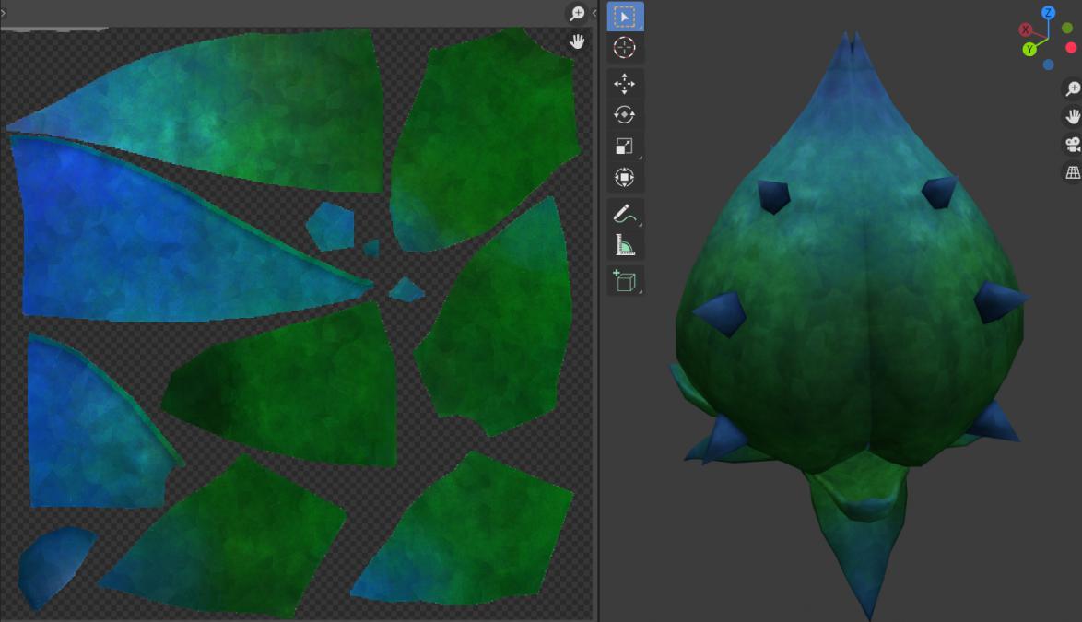Toggle perspective/orthographic grid button
Image resolution: width=1082 pixels, height=622 pixels.
pos(1072,172)
